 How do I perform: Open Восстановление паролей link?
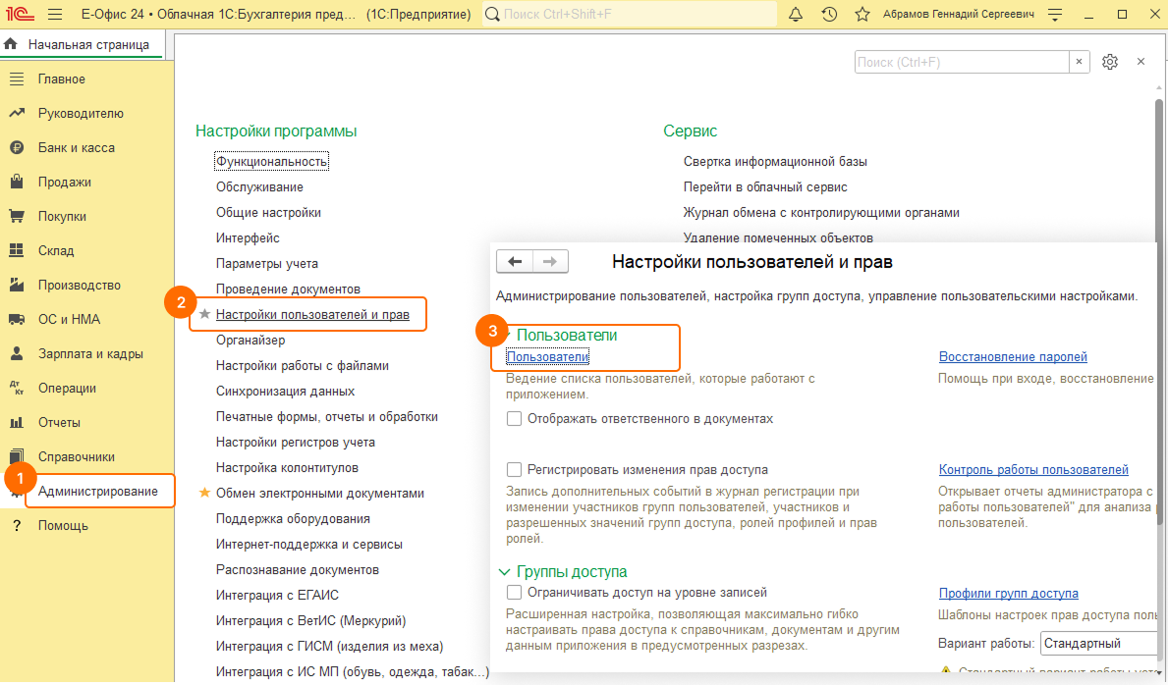tap(1013, 356)
